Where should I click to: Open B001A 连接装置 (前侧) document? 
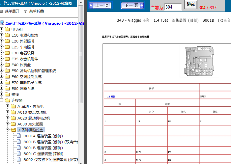pos(43,136)
